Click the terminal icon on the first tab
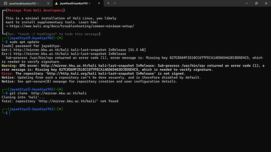The width and height of the screenshot is (271, 152). pyautogui.click(x=5, y=3)
